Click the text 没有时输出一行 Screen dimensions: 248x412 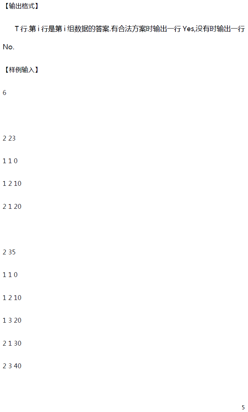(x=220, y=29)
